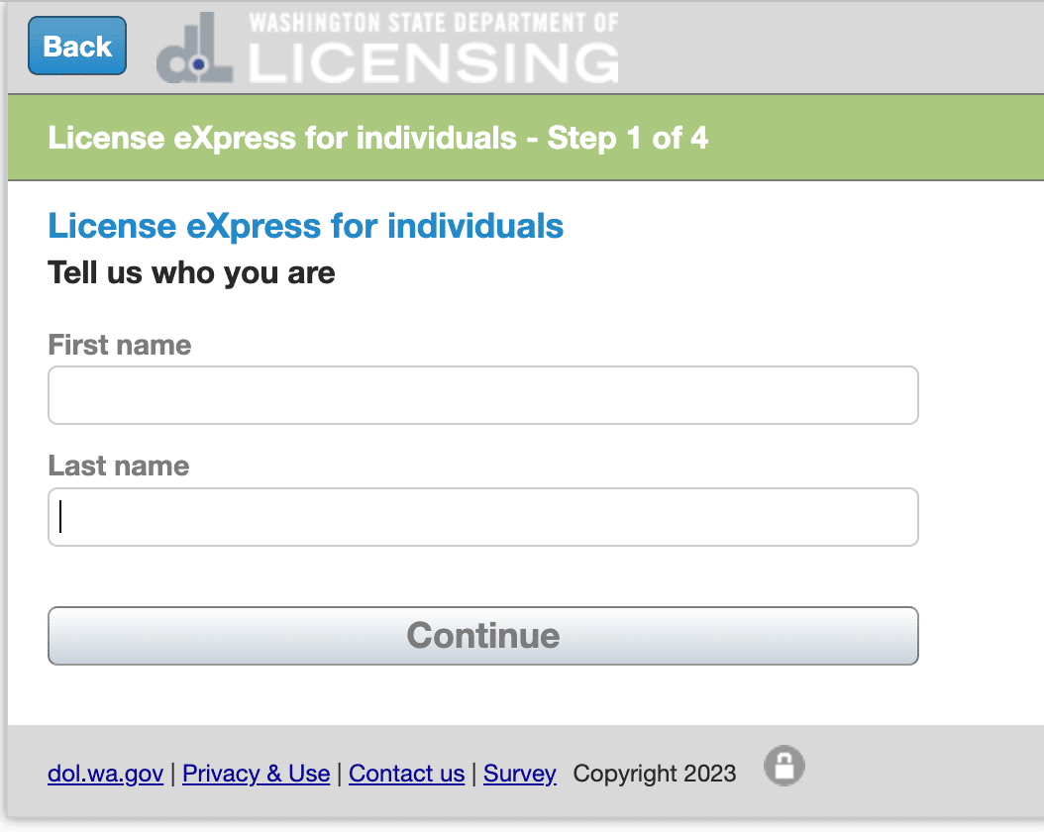Click the 'Step 1 of 4' text
The height and width of the screenshot is (832, 1044).
point(628,138)
